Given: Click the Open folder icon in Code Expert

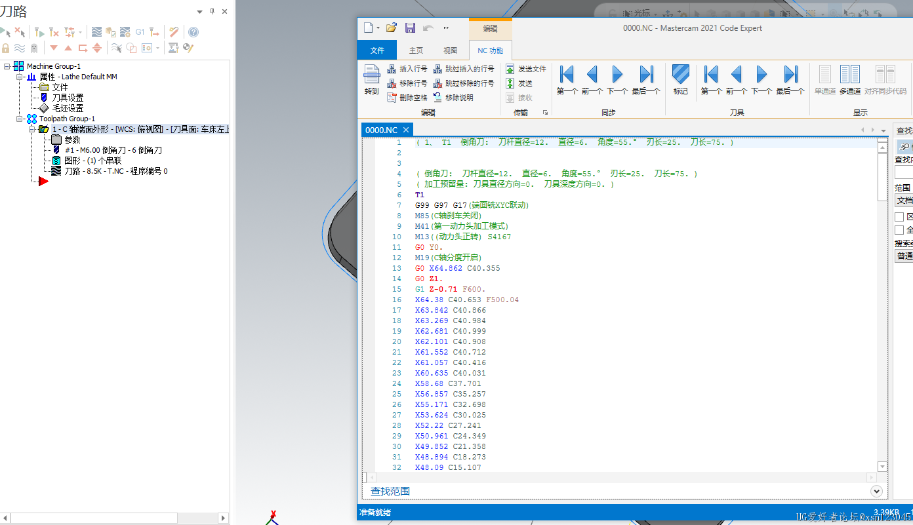Looking at the screenshot, I should point(392,28).
